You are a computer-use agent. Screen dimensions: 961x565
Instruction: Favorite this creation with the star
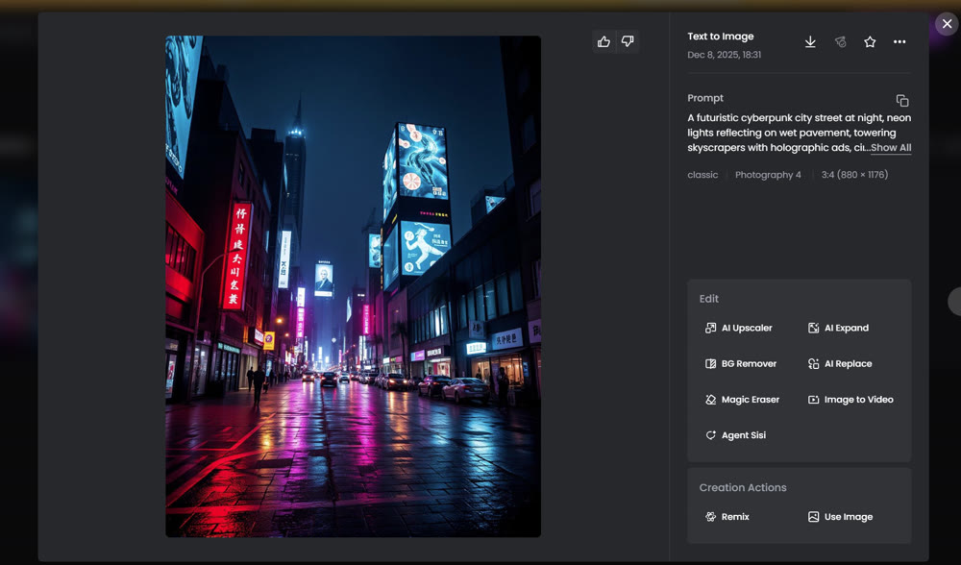(870, 41)
